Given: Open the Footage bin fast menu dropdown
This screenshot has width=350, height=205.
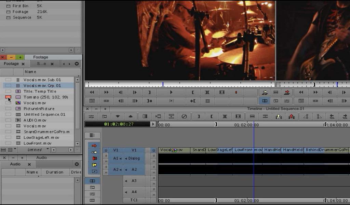Looking at the screenshot, I should [x=77, y=64].
